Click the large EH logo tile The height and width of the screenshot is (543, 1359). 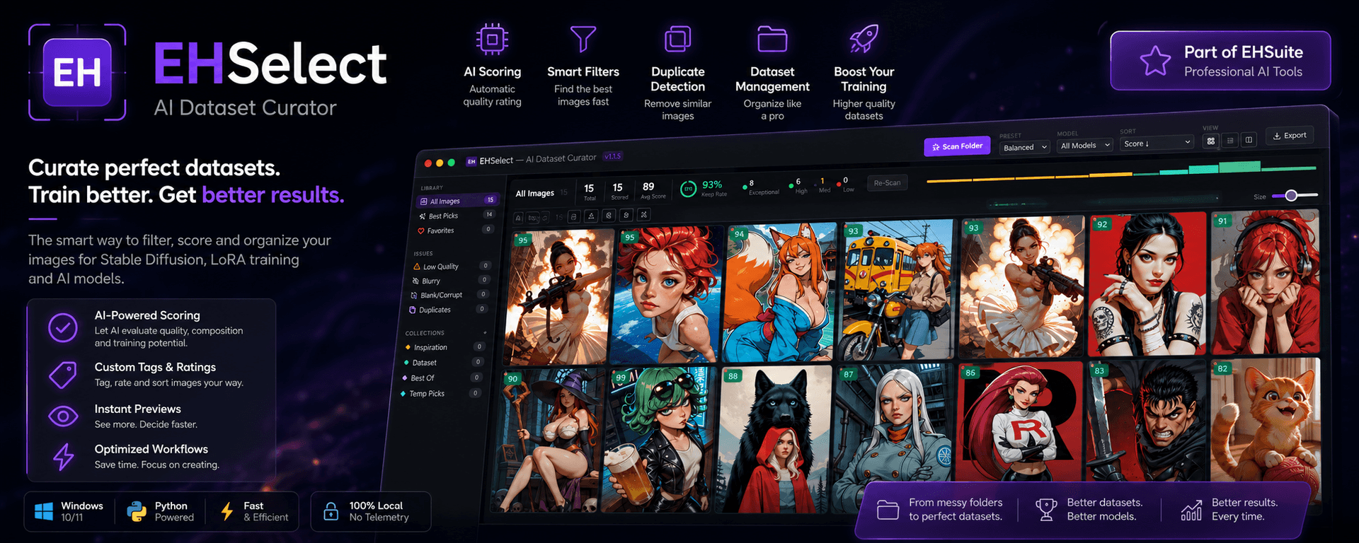[77, 72]
